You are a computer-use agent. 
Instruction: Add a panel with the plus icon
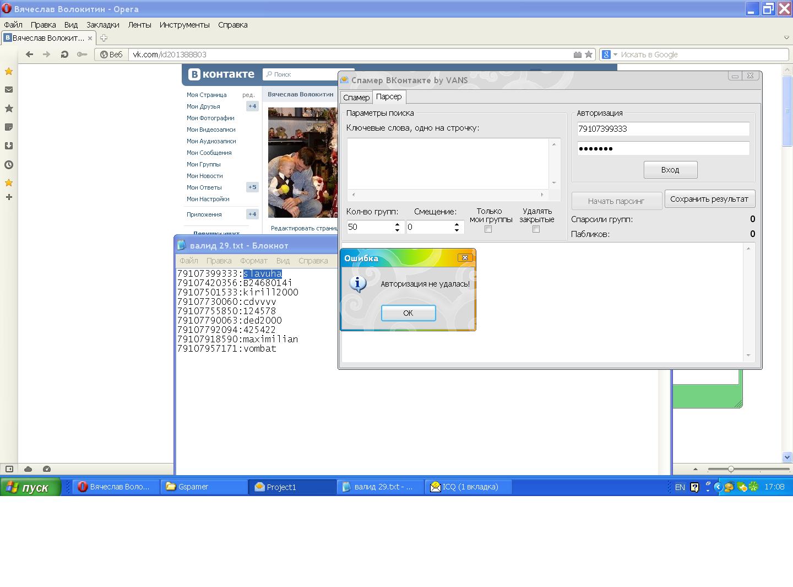(9, 197)
